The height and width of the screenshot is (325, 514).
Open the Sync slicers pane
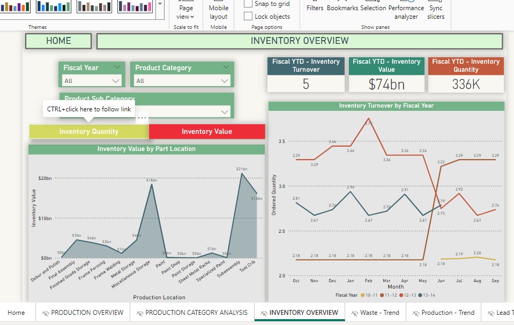coord(436,12)
